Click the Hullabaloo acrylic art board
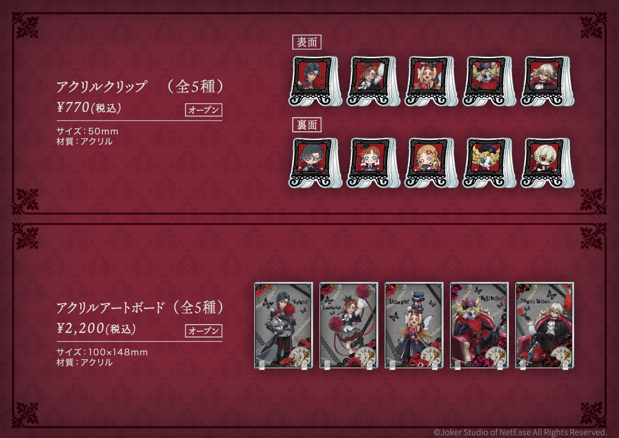The height and width of the screenshot is (438, 619). click(479, 326)
